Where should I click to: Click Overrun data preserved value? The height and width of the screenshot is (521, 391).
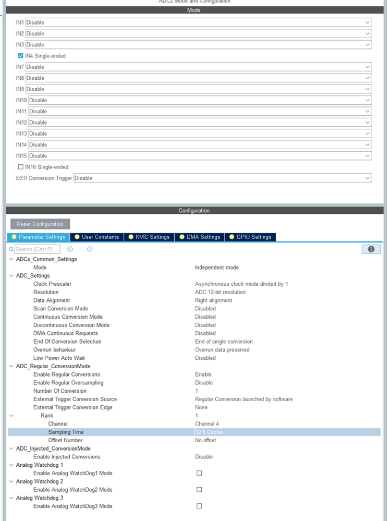222,350
